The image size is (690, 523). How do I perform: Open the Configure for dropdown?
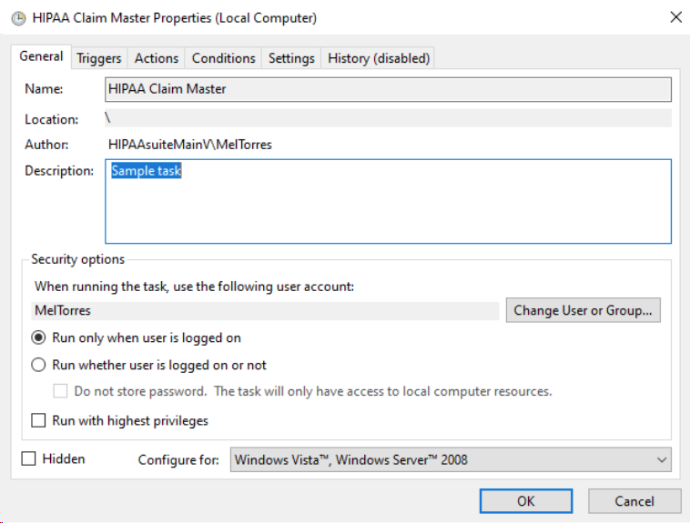click(x=451, y=460)
